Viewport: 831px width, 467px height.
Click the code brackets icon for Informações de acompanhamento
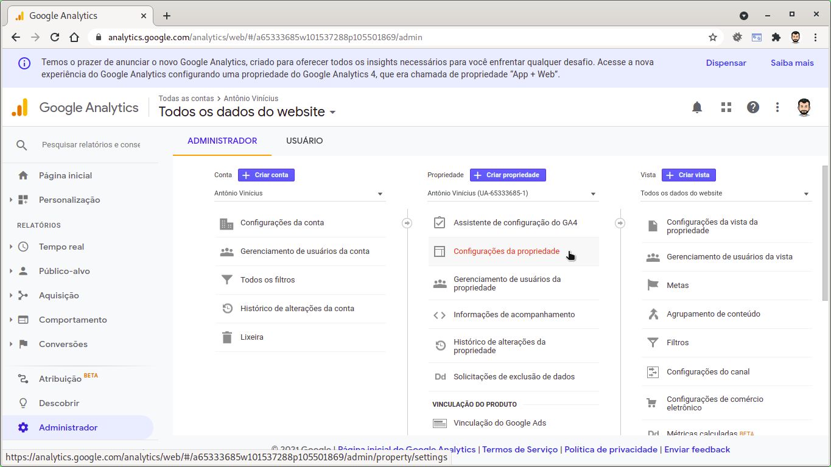tap(440, 315)
